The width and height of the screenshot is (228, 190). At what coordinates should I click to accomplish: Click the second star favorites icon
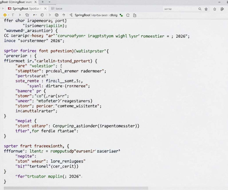215,9
